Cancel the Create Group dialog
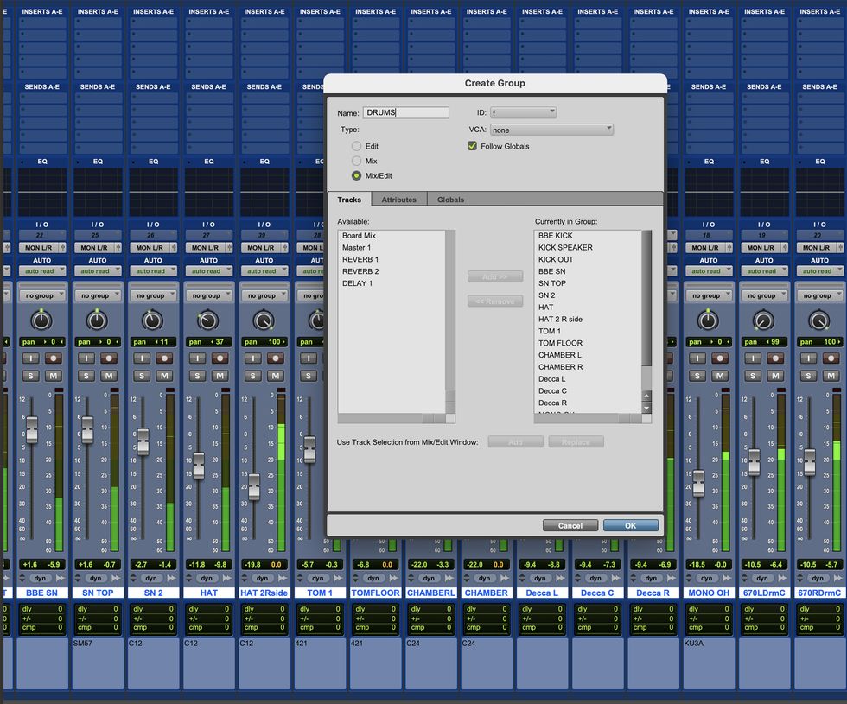Image resolution: width=847 pixels, height=704 pixels. tap(570, 525)
